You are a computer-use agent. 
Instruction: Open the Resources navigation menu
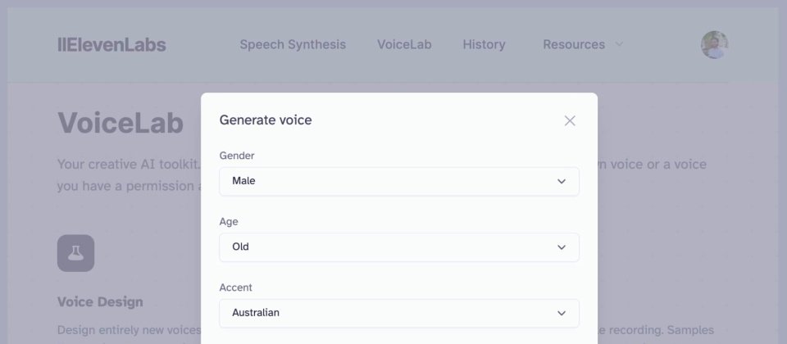(574, 45)
